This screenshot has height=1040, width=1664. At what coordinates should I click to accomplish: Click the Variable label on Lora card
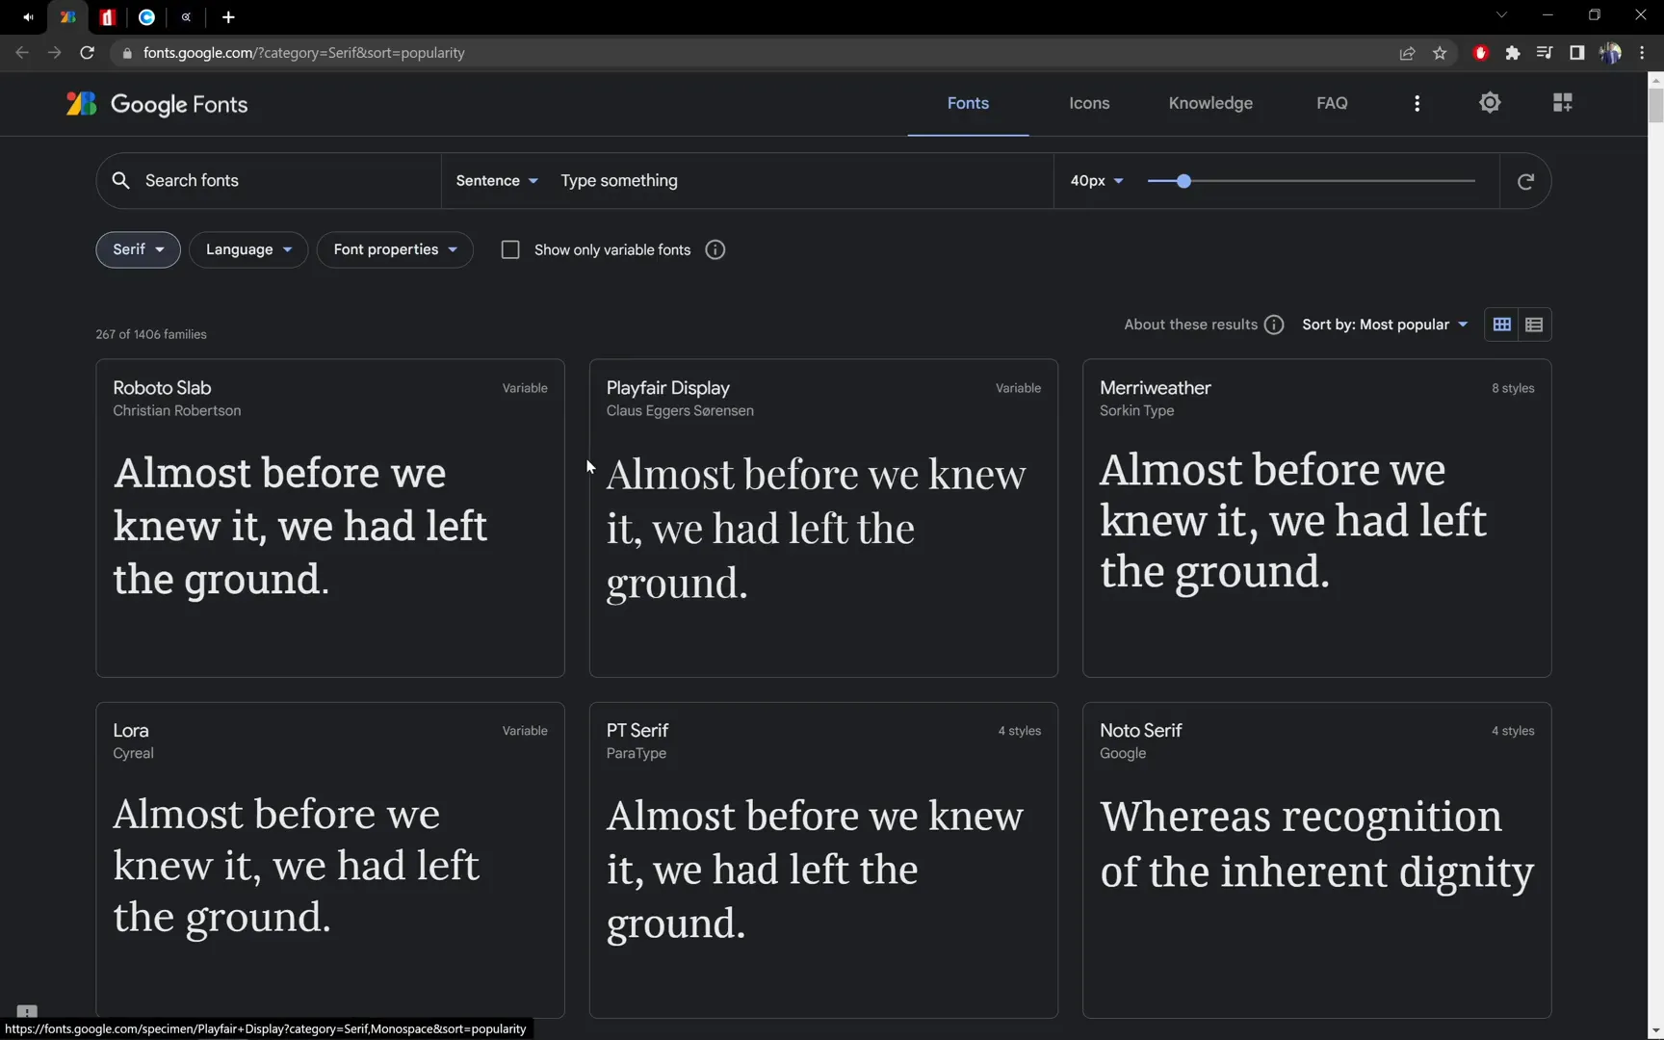(525, 731)
